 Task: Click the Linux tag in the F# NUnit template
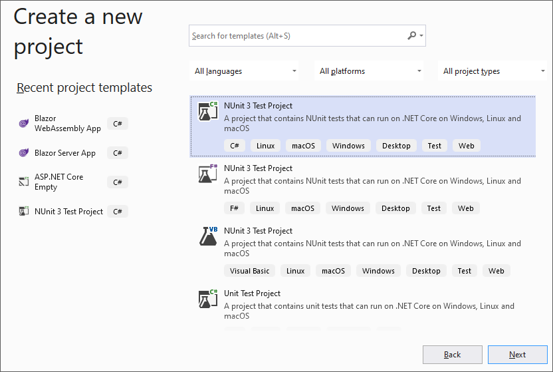point(265,208)
